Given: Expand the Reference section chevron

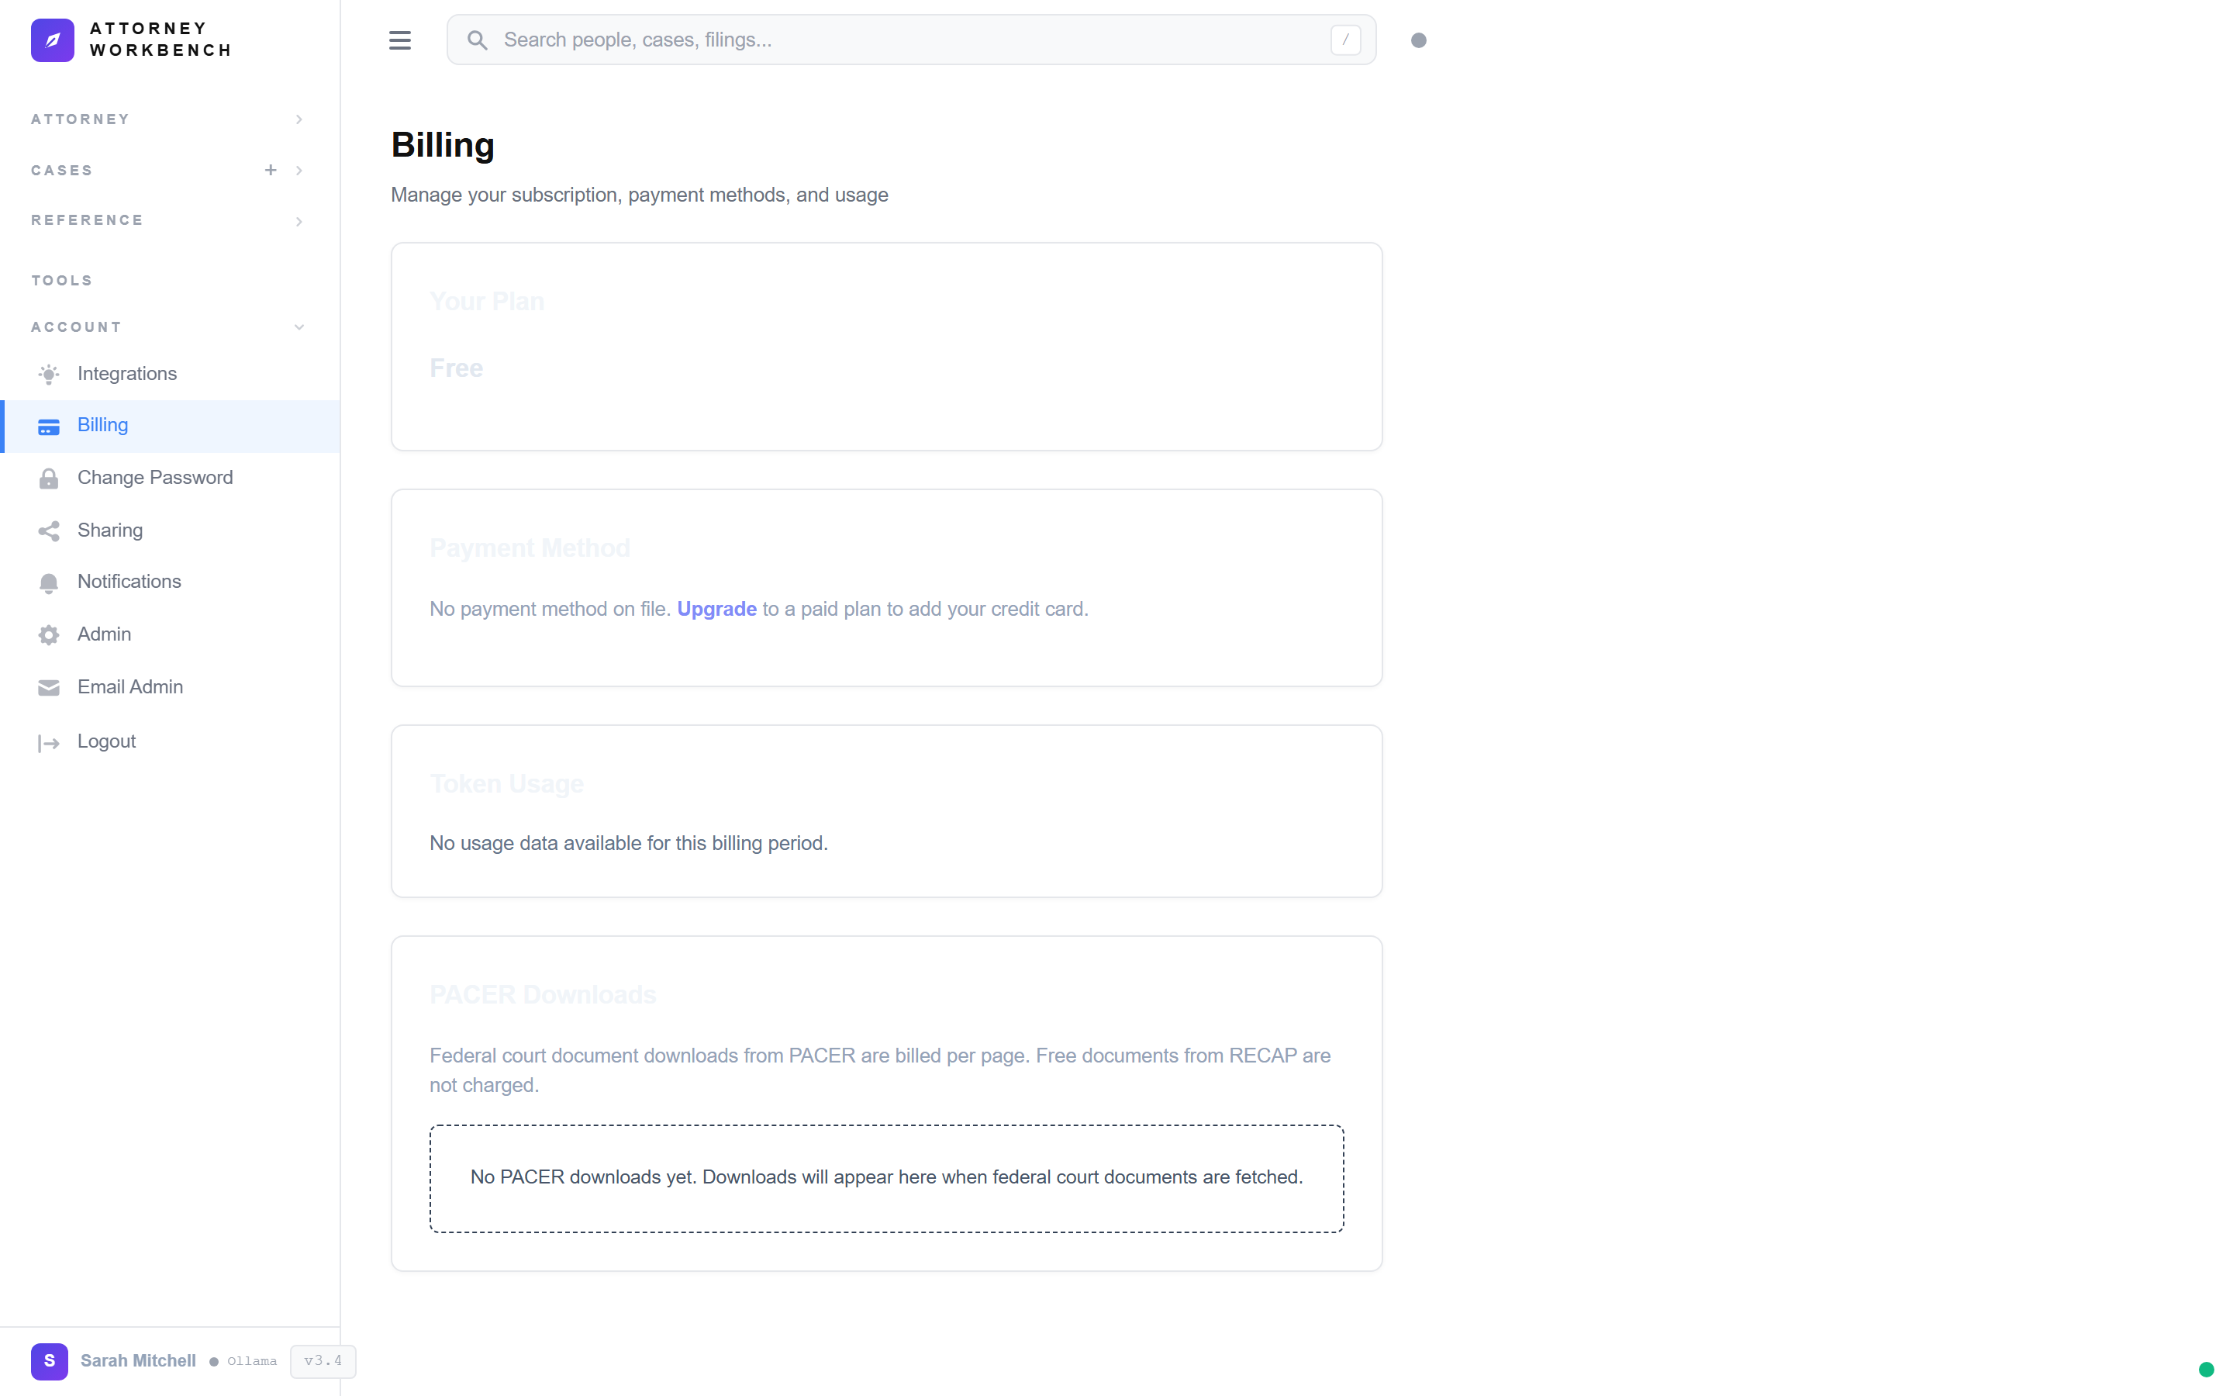Looking at the screenshot, I should click(x=299, y=222).
